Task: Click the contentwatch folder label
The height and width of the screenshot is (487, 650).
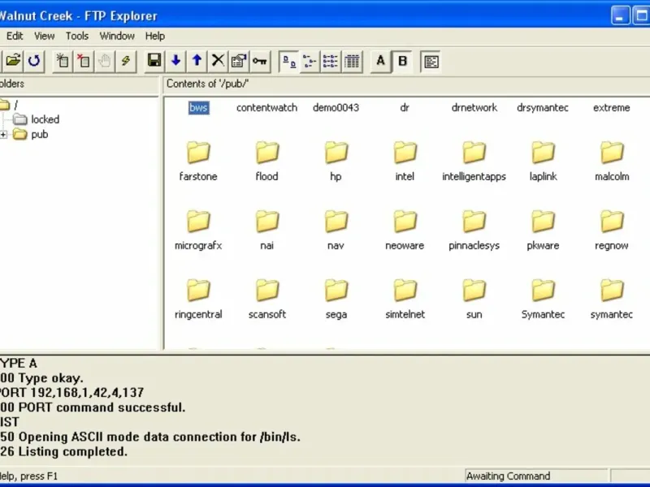Action: (x=267, y=108)
